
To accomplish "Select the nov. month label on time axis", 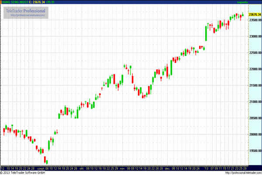I will click(122, 168).
